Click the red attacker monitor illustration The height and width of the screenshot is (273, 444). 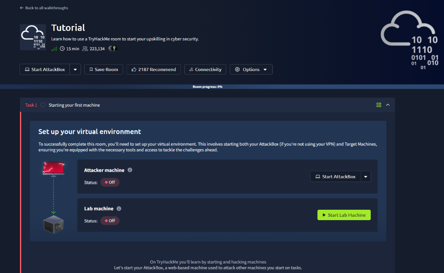click(x=53, y=169)
